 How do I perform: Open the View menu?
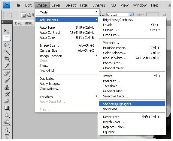(x=125, y=5)
